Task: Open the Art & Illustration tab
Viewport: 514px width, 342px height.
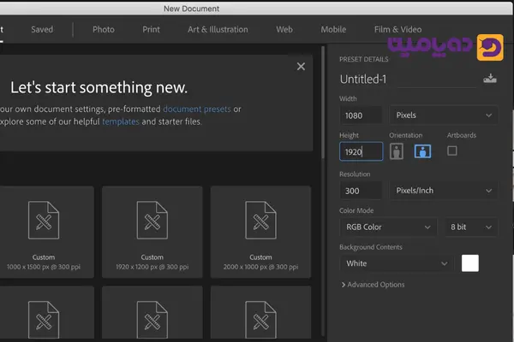Action: click(217, 29)
